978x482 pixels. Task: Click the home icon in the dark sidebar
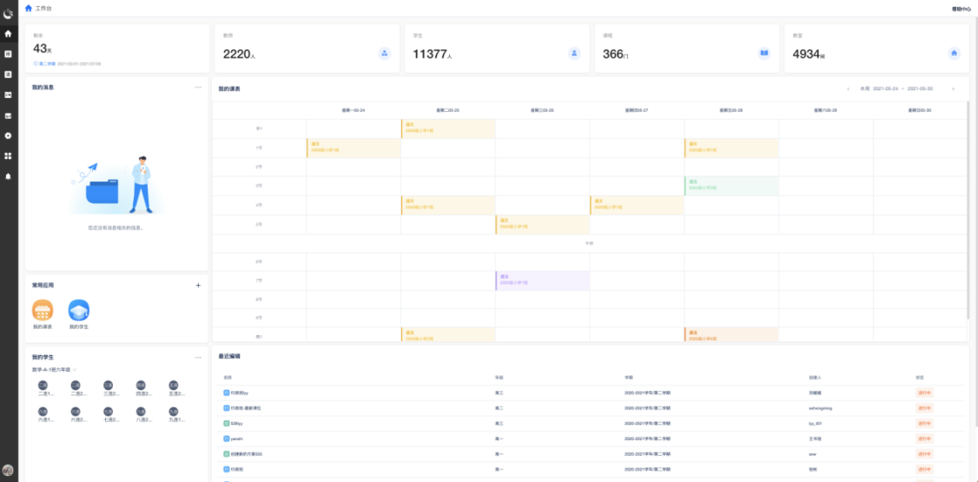coord(9,34)
